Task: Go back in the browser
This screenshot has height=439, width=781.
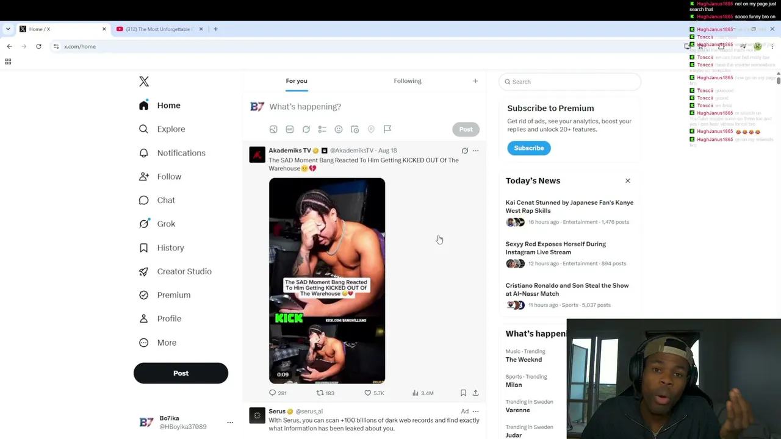Action: click(9, 46)
